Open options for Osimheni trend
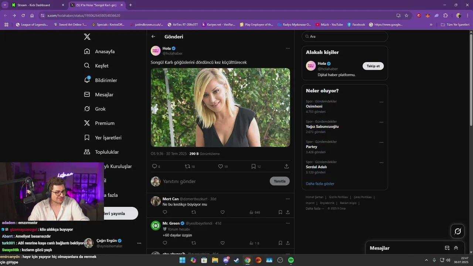 pos(381,102)
